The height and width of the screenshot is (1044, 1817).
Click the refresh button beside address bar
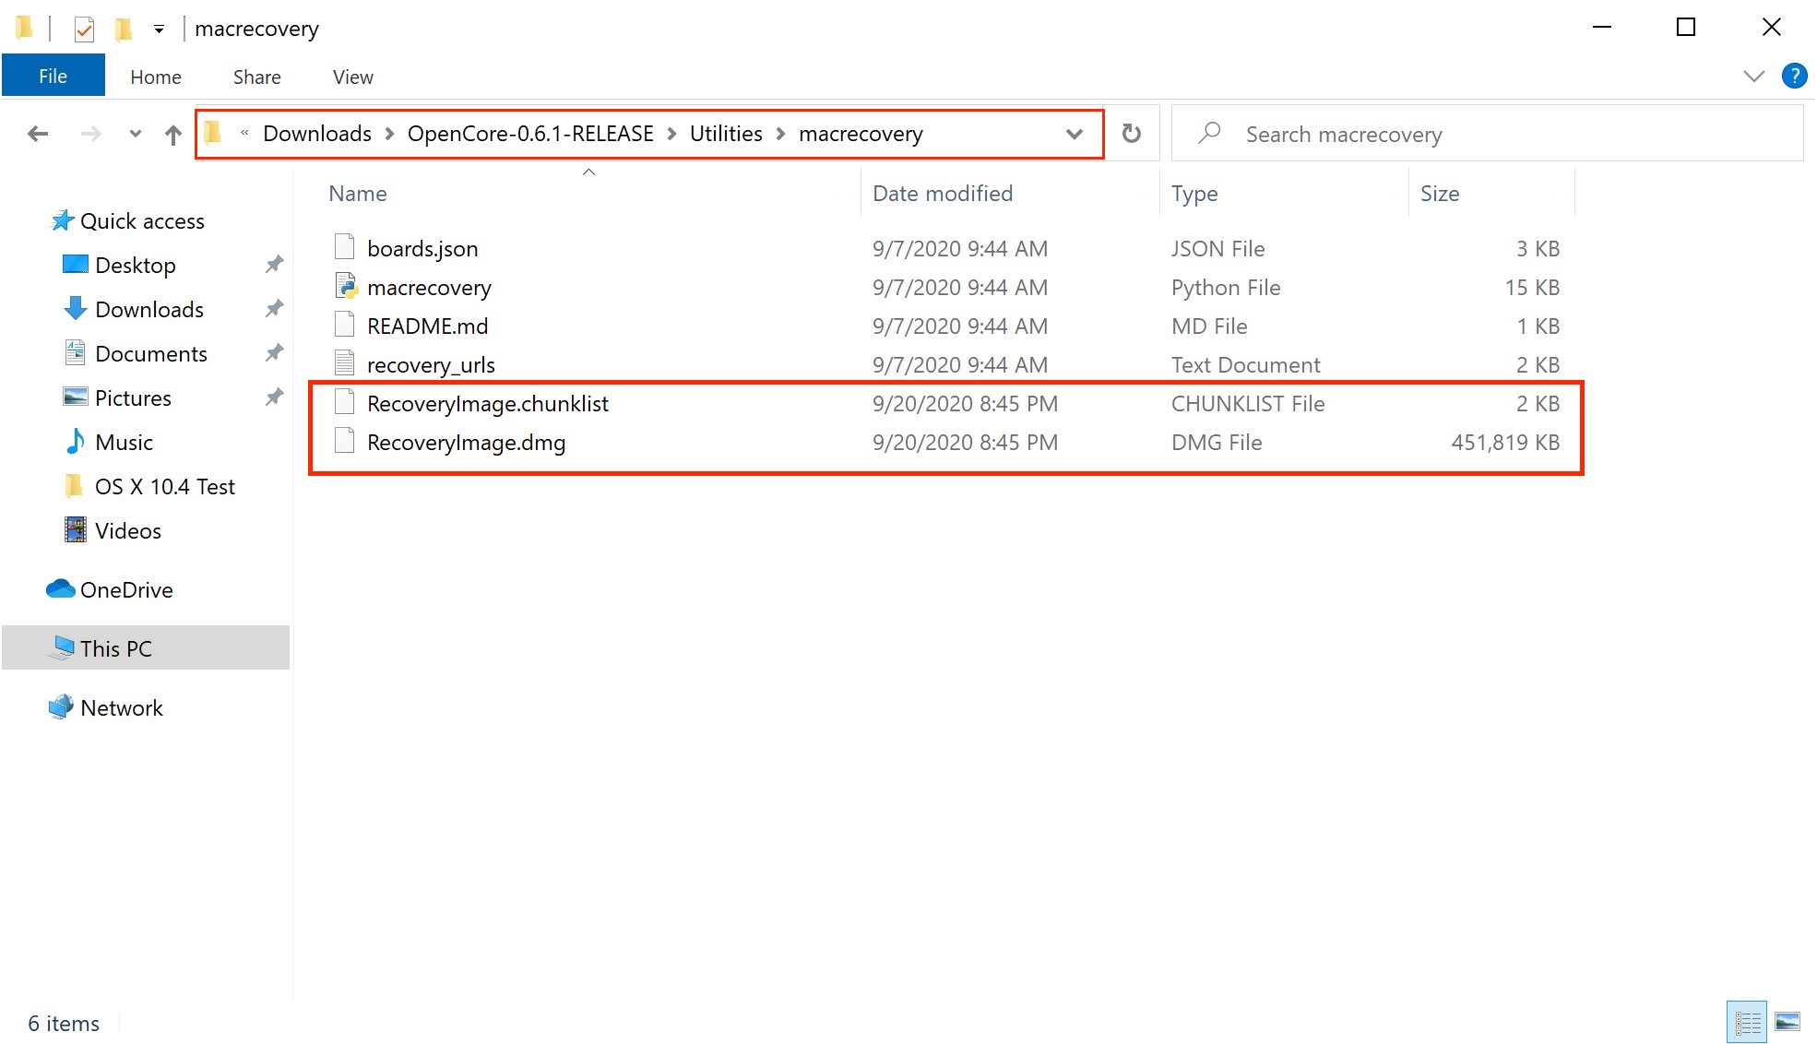tap(1131, 135)
